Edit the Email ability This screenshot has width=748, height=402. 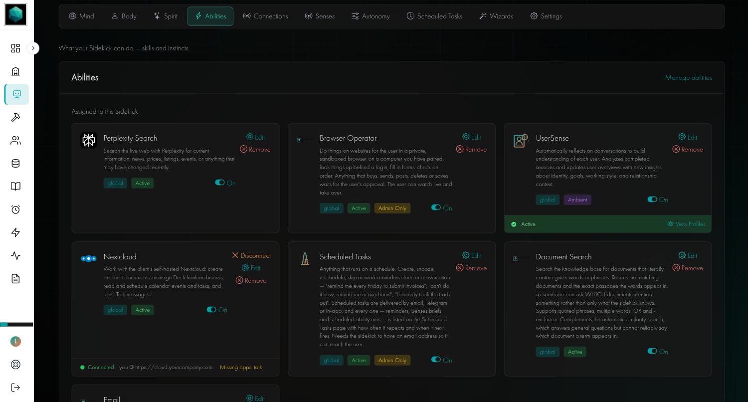(255, 399)
